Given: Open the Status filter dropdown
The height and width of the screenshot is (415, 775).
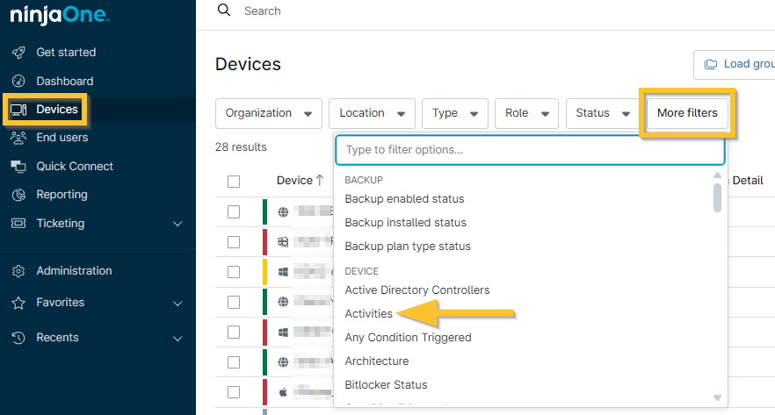Looking at the screenshot, I should tap(603, 113).
